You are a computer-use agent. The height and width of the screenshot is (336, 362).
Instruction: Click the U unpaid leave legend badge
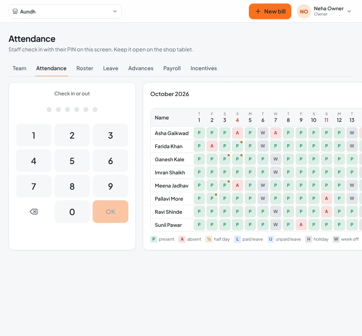pos(270,239)
